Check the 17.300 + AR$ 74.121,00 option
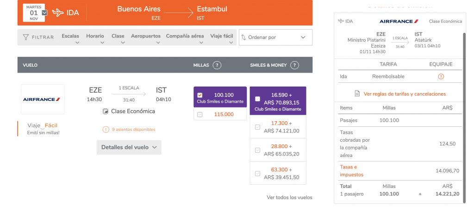 point(257,127)
